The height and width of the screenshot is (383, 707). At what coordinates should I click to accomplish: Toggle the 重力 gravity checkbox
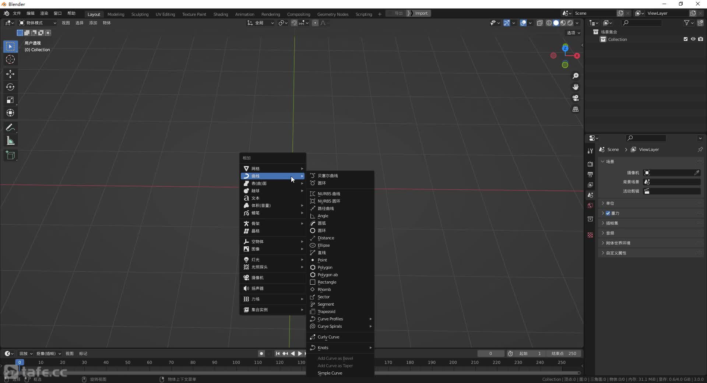coord(608,213)
